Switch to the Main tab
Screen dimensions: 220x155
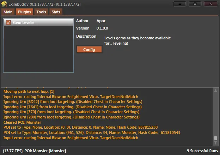click(x=8, y=12)
